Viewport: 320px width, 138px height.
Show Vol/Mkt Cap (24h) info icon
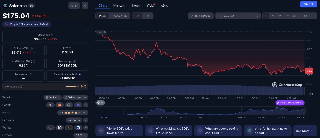(x=34, y=61)
